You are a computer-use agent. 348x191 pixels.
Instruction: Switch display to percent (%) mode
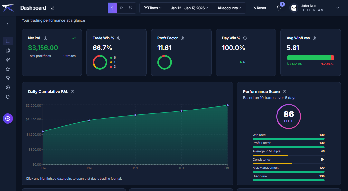pos(130,8)
